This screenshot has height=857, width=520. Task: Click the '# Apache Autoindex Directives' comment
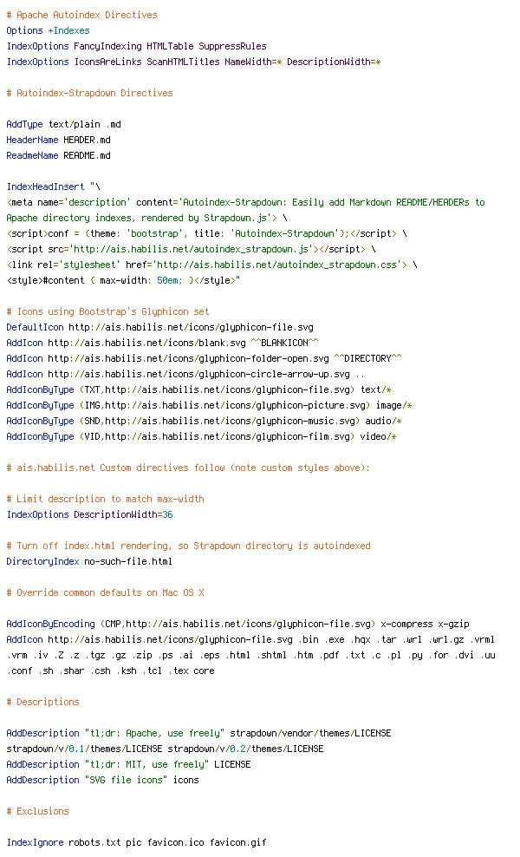point(82,16)
